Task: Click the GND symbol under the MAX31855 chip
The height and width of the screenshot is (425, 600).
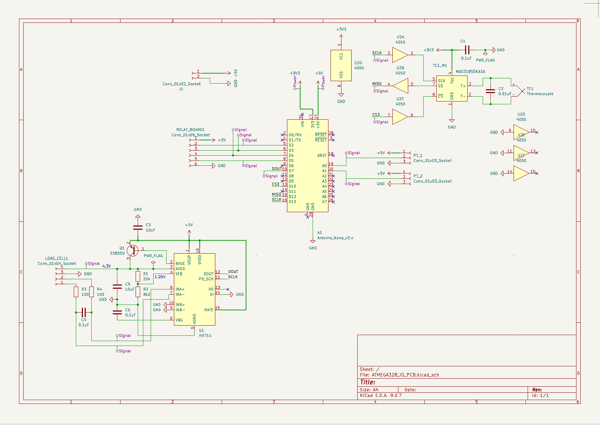Action: (452, 121)
